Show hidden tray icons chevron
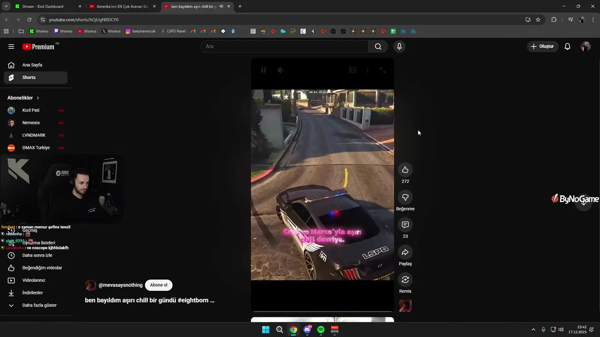 click(x=533, y=330)
